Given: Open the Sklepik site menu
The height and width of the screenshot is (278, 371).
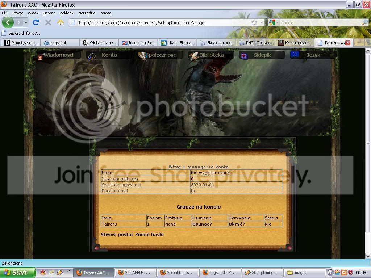Looking at the screenshot, I should [x=262, y=55].
